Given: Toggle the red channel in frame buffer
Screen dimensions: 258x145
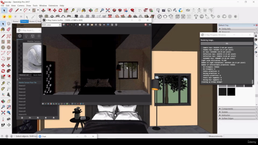Looking at the screenshot, I should [x=68, y=25].
